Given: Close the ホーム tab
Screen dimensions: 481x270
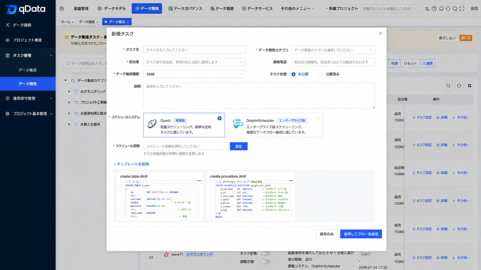Looking at the screenshot, I should pos(73,22).
